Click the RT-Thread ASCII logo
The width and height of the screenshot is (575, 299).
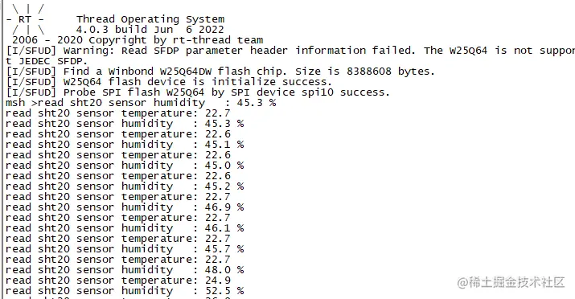click(x=25, y=19)
